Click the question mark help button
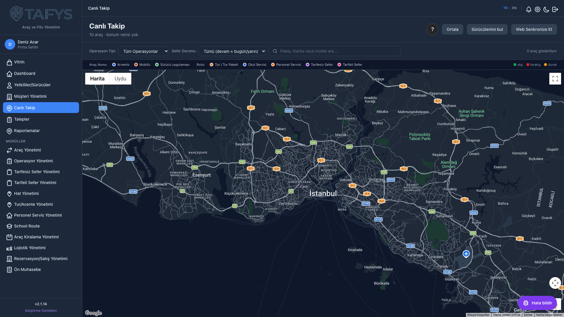 coord(432,29)
